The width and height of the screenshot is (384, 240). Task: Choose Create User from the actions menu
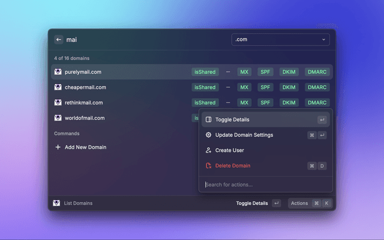coord(229,150)
